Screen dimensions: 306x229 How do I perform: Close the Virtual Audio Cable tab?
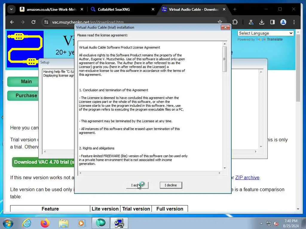[x=224, y=9]
